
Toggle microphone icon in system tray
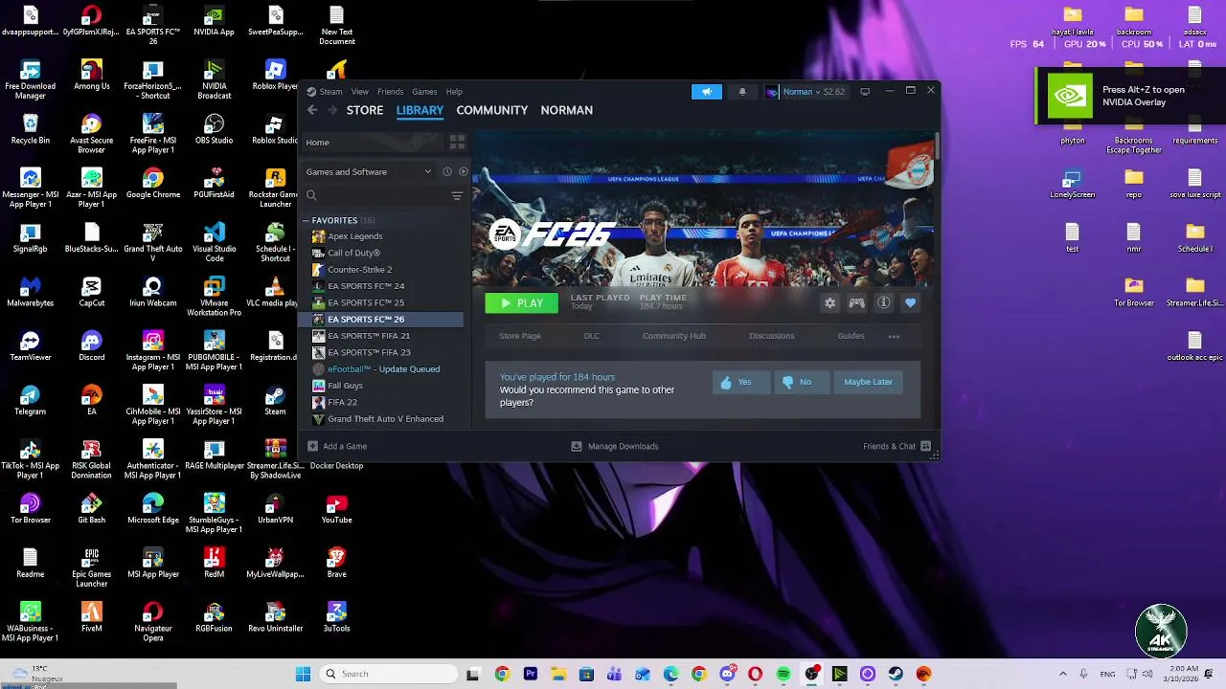point(1083,675)
